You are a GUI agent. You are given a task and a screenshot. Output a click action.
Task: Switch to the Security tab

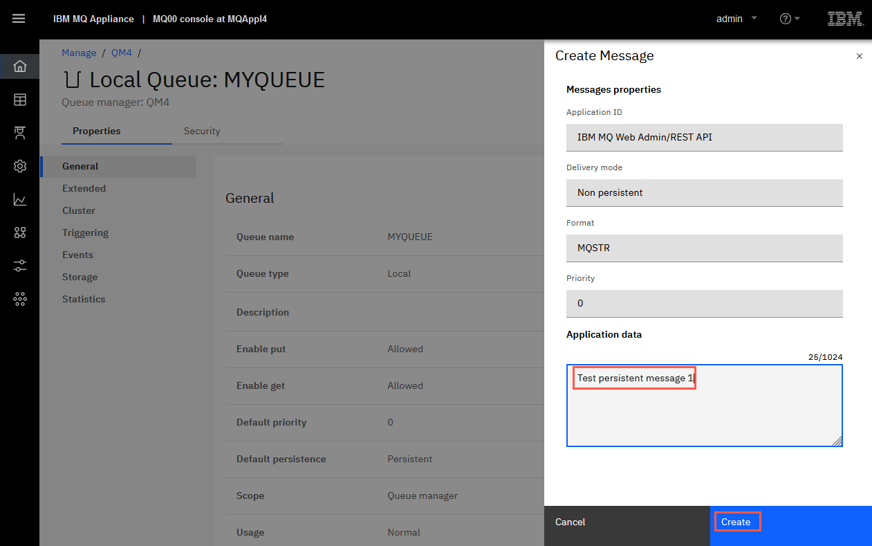coord(228,131)
